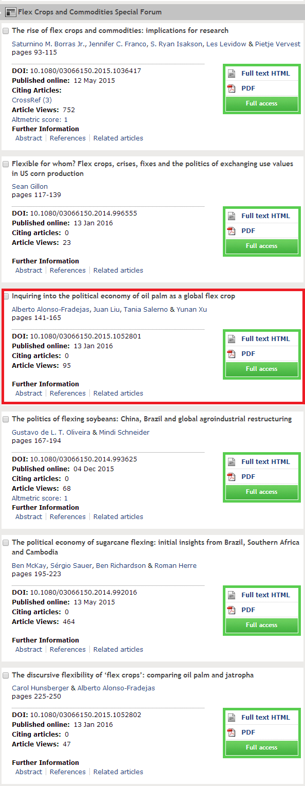
Task: Click the Full text HTML icon for the soybeans article
Action: click(x=232, y=462)
